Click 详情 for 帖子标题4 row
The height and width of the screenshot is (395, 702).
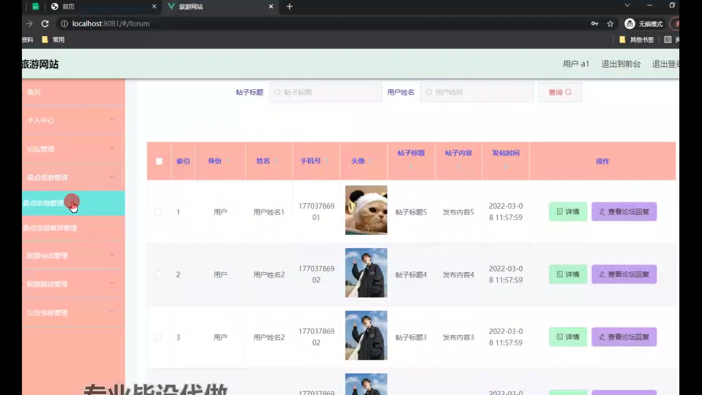(568, 274)
